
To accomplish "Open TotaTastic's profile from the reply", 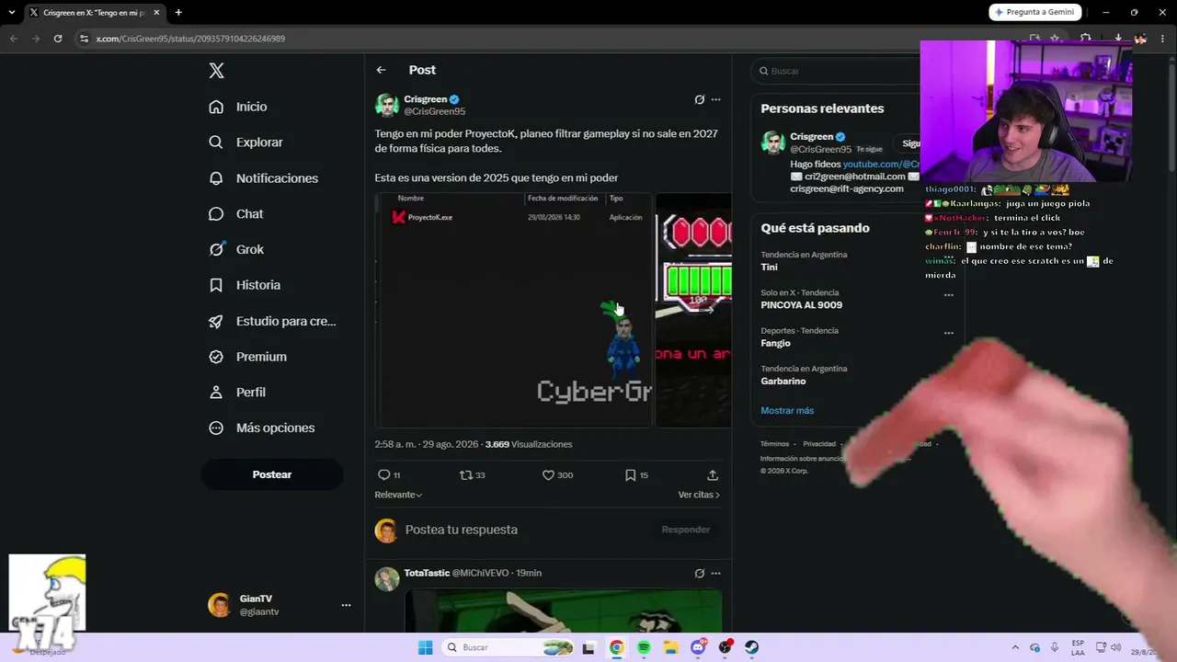I will (x=427, y=573).
